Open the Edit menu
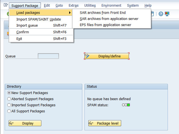Screen dimensions: 179x134 click(47, 6)
